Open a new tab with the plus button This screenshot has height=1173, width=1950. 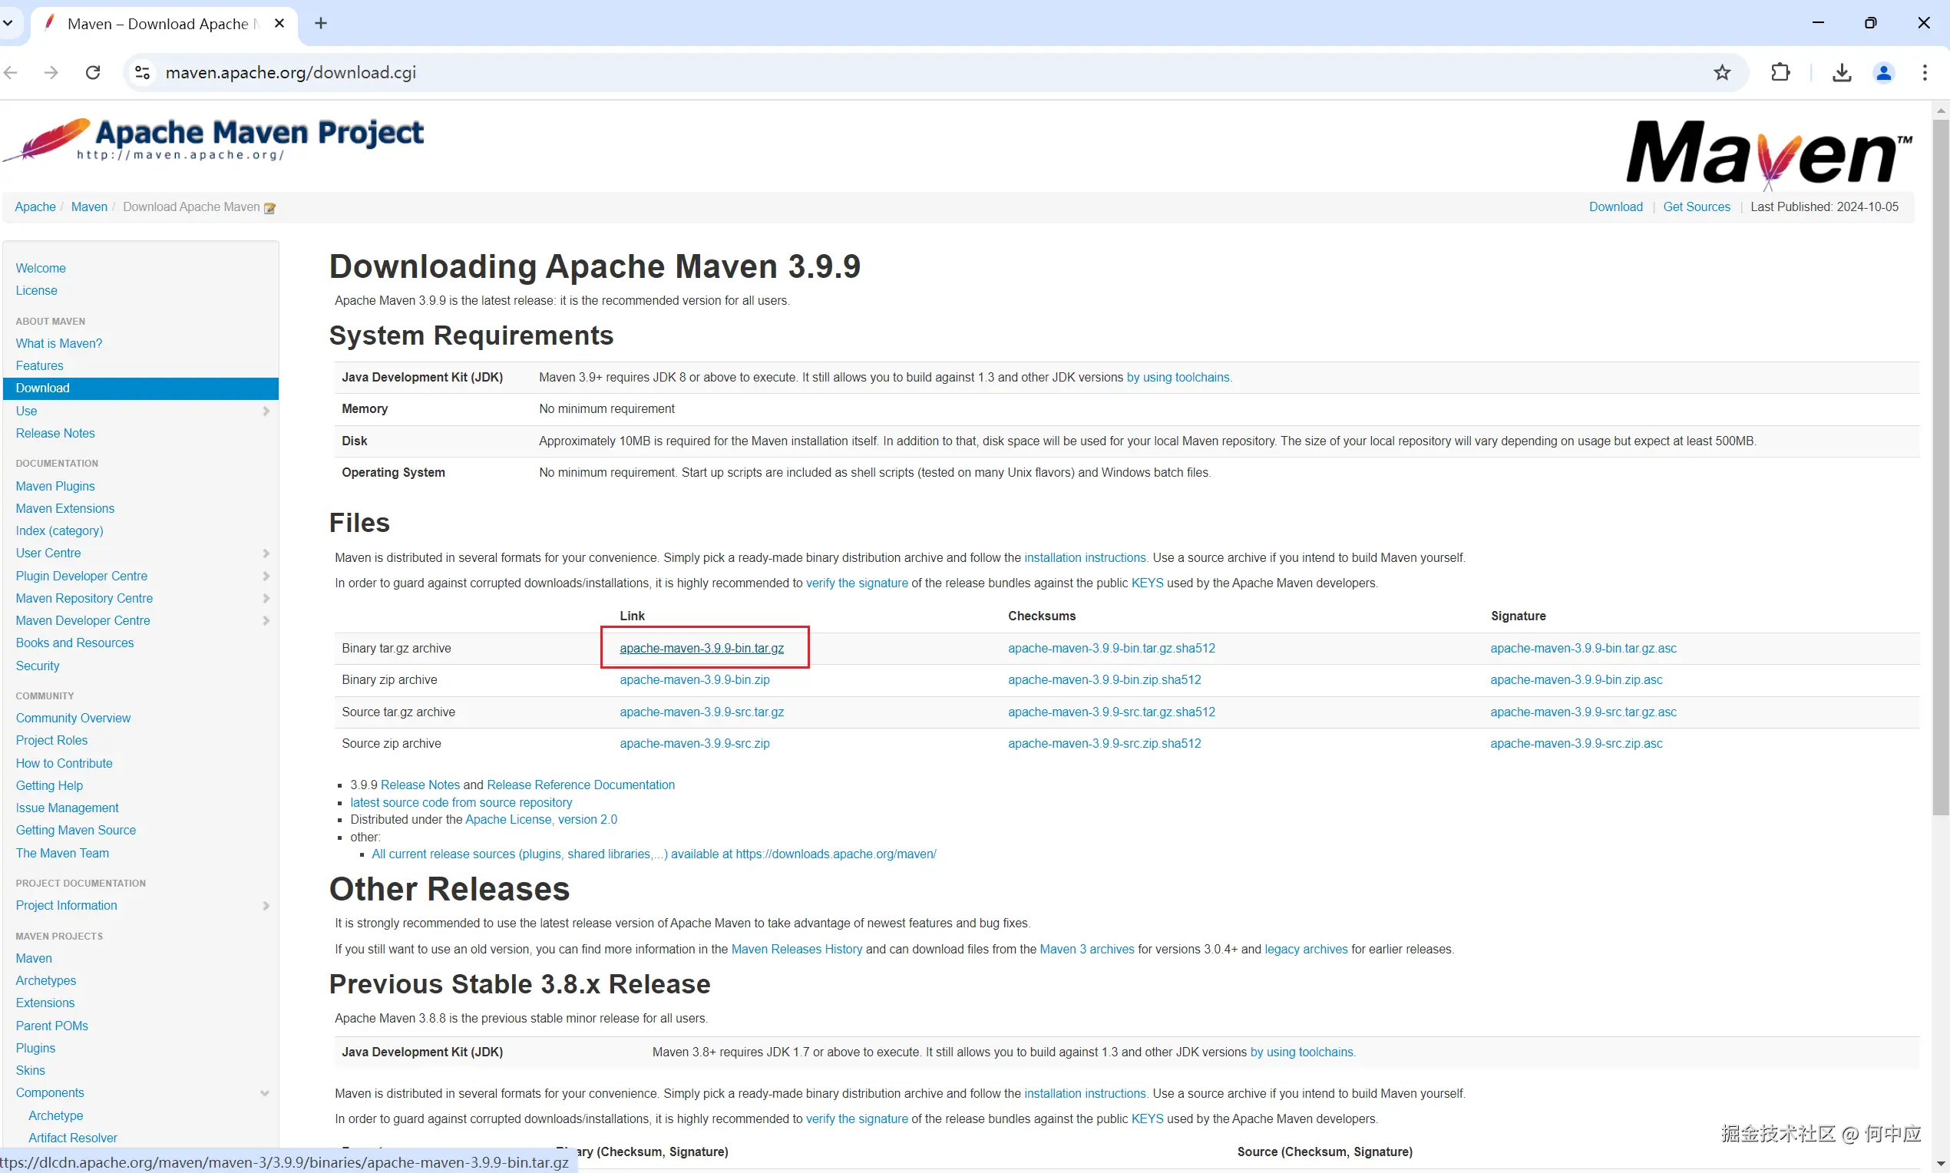320,23
